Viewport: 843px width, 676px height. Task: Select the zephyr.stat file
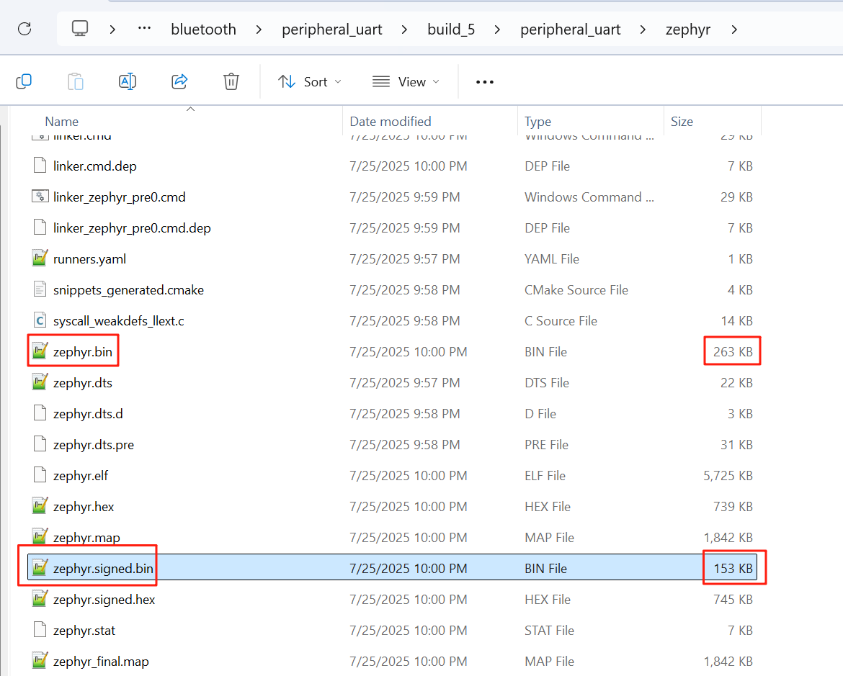tap(84, 631)
